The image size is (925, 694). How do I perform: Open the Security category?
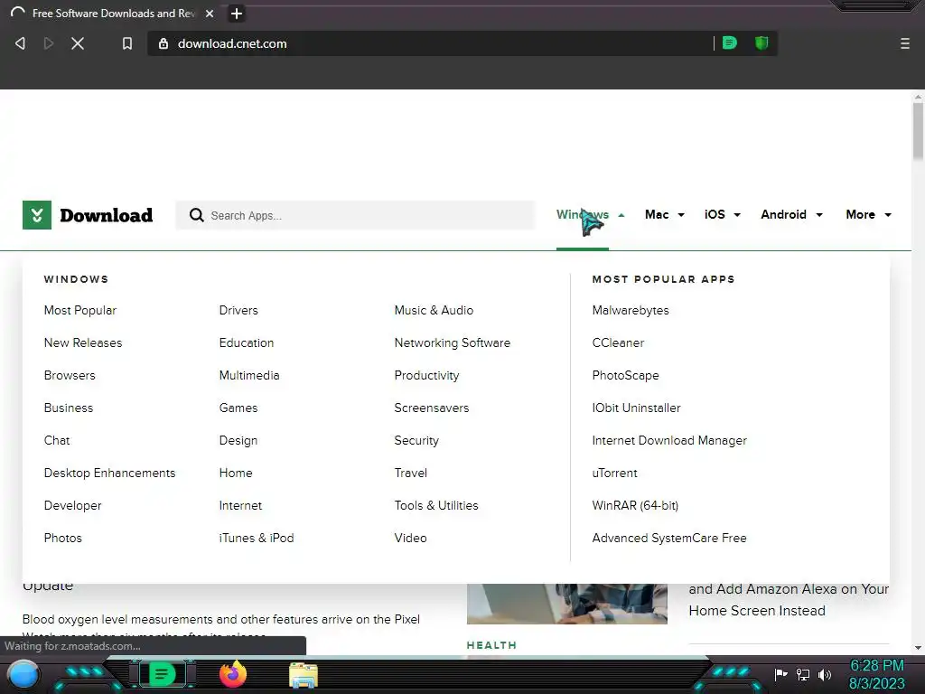416,441
